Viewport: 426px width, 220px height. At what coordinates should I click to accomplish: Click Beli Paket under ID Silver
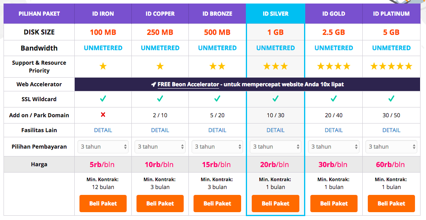(x=275, y=204)
